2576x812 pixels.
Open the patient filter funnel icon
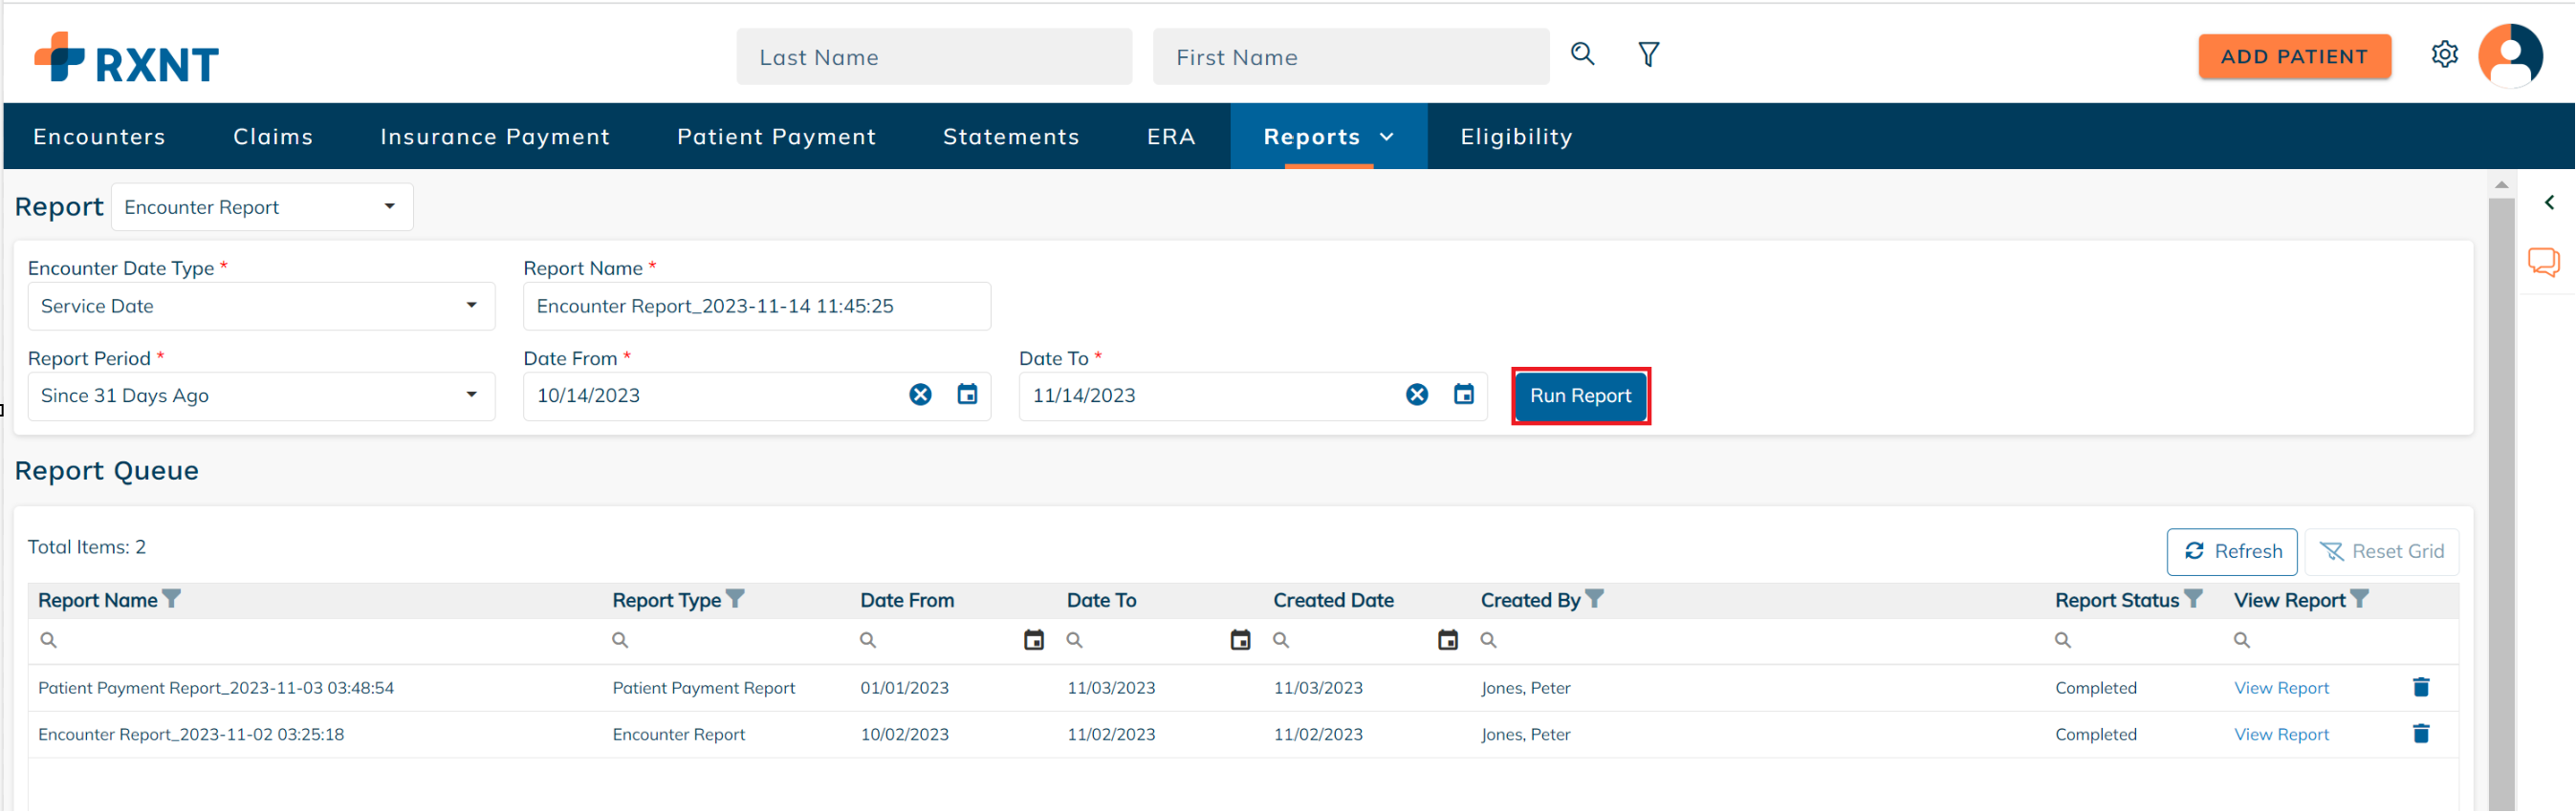tap(1648, 53)
